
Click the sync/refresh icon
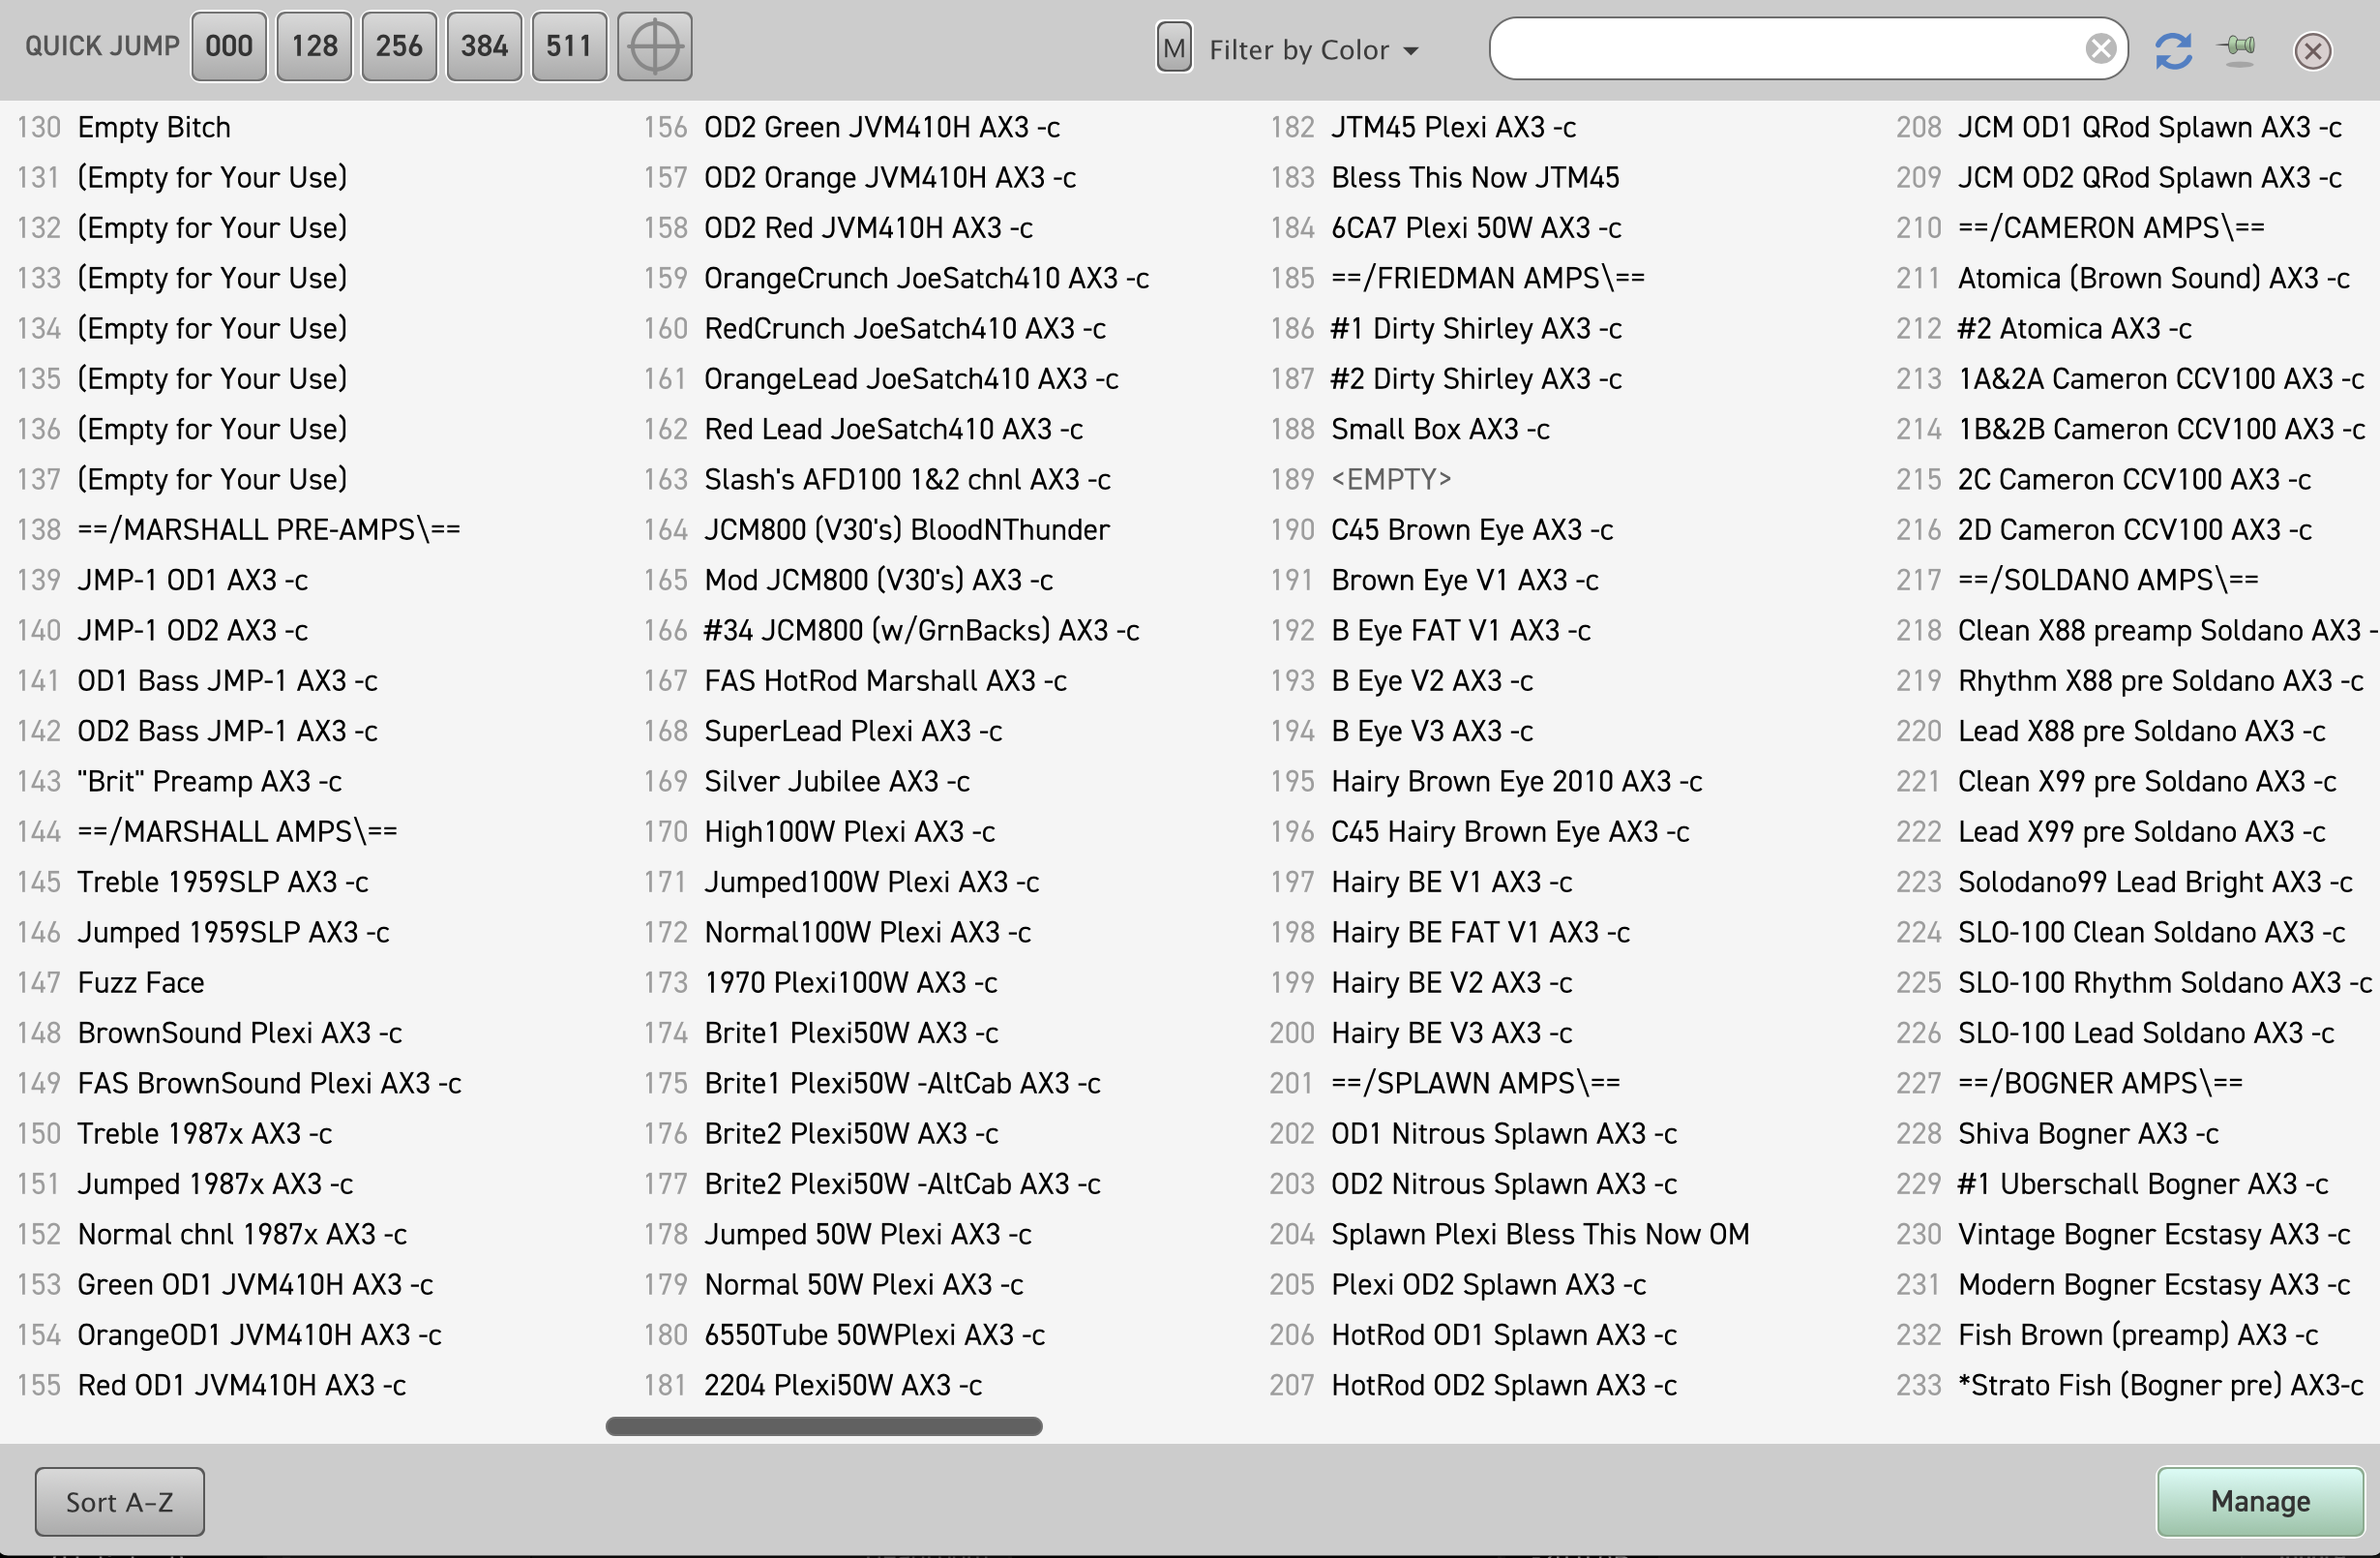tap(2175, 48)
